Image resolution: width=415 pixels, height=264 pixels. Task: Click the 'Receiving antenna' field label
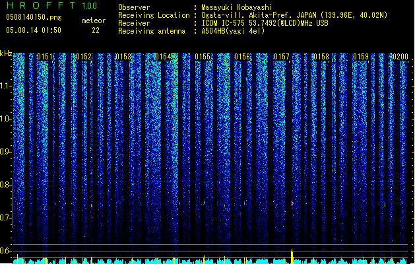(152, 31)
